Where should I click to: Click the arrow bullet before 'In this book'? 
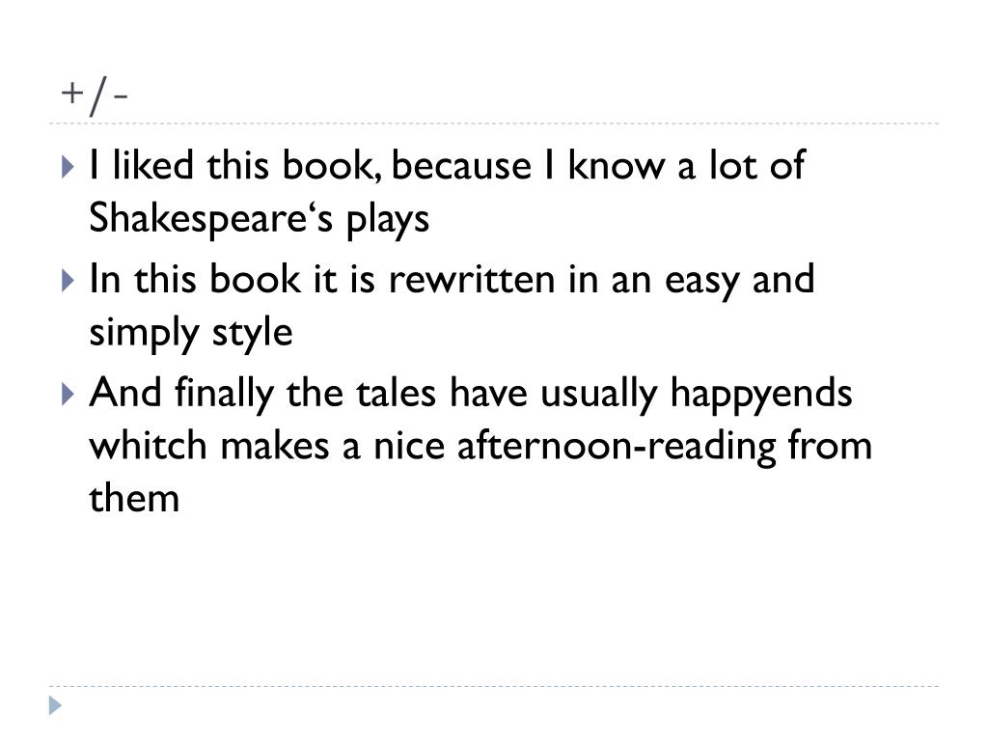[x=69, y=281]
